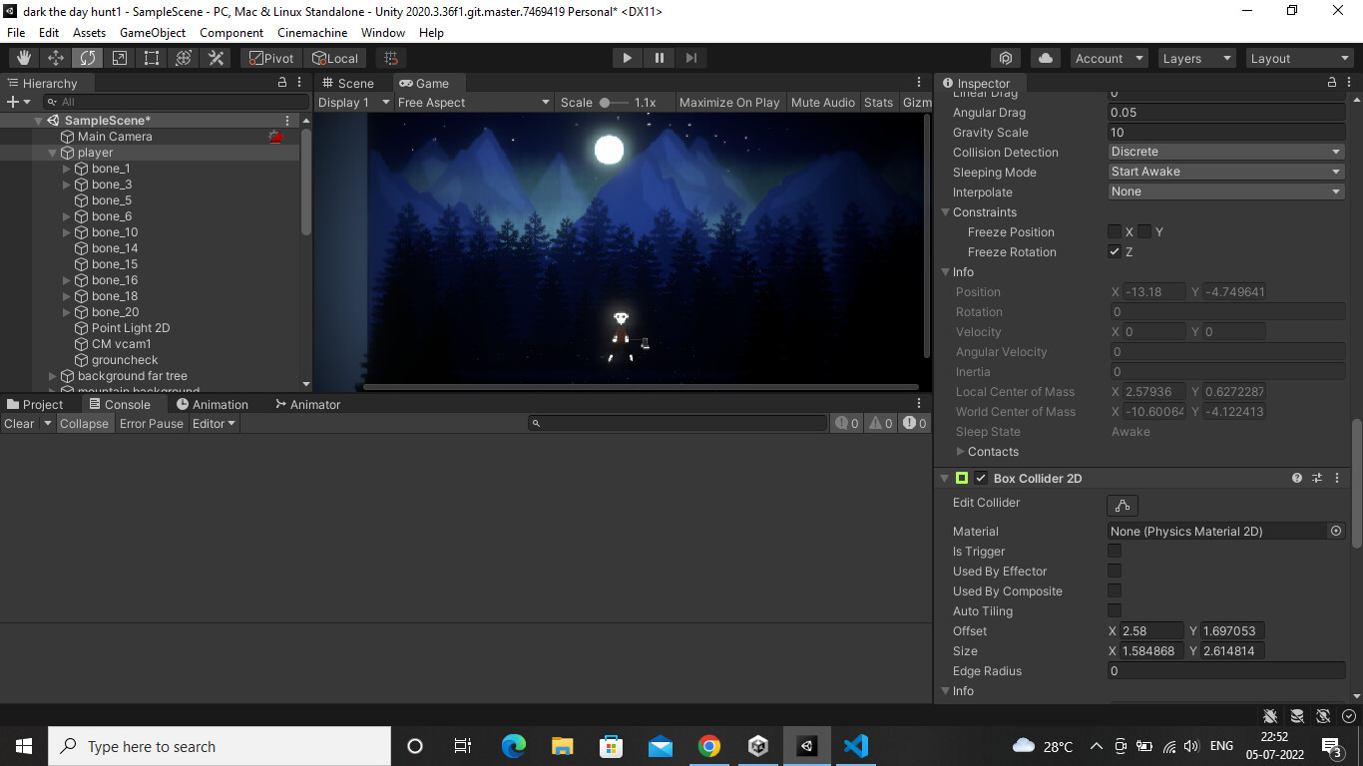Lock the Hierarchy panel

coord(282,83)
